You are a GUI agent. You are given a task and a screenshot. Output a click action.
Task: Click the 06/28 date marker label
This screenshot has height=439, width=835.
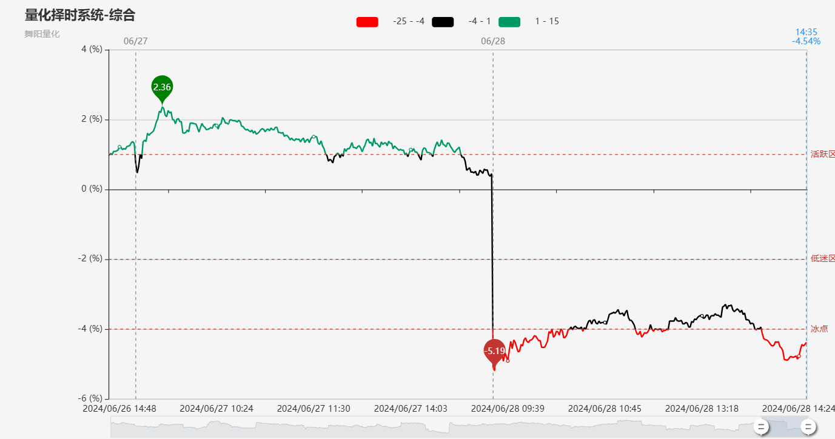493,41
